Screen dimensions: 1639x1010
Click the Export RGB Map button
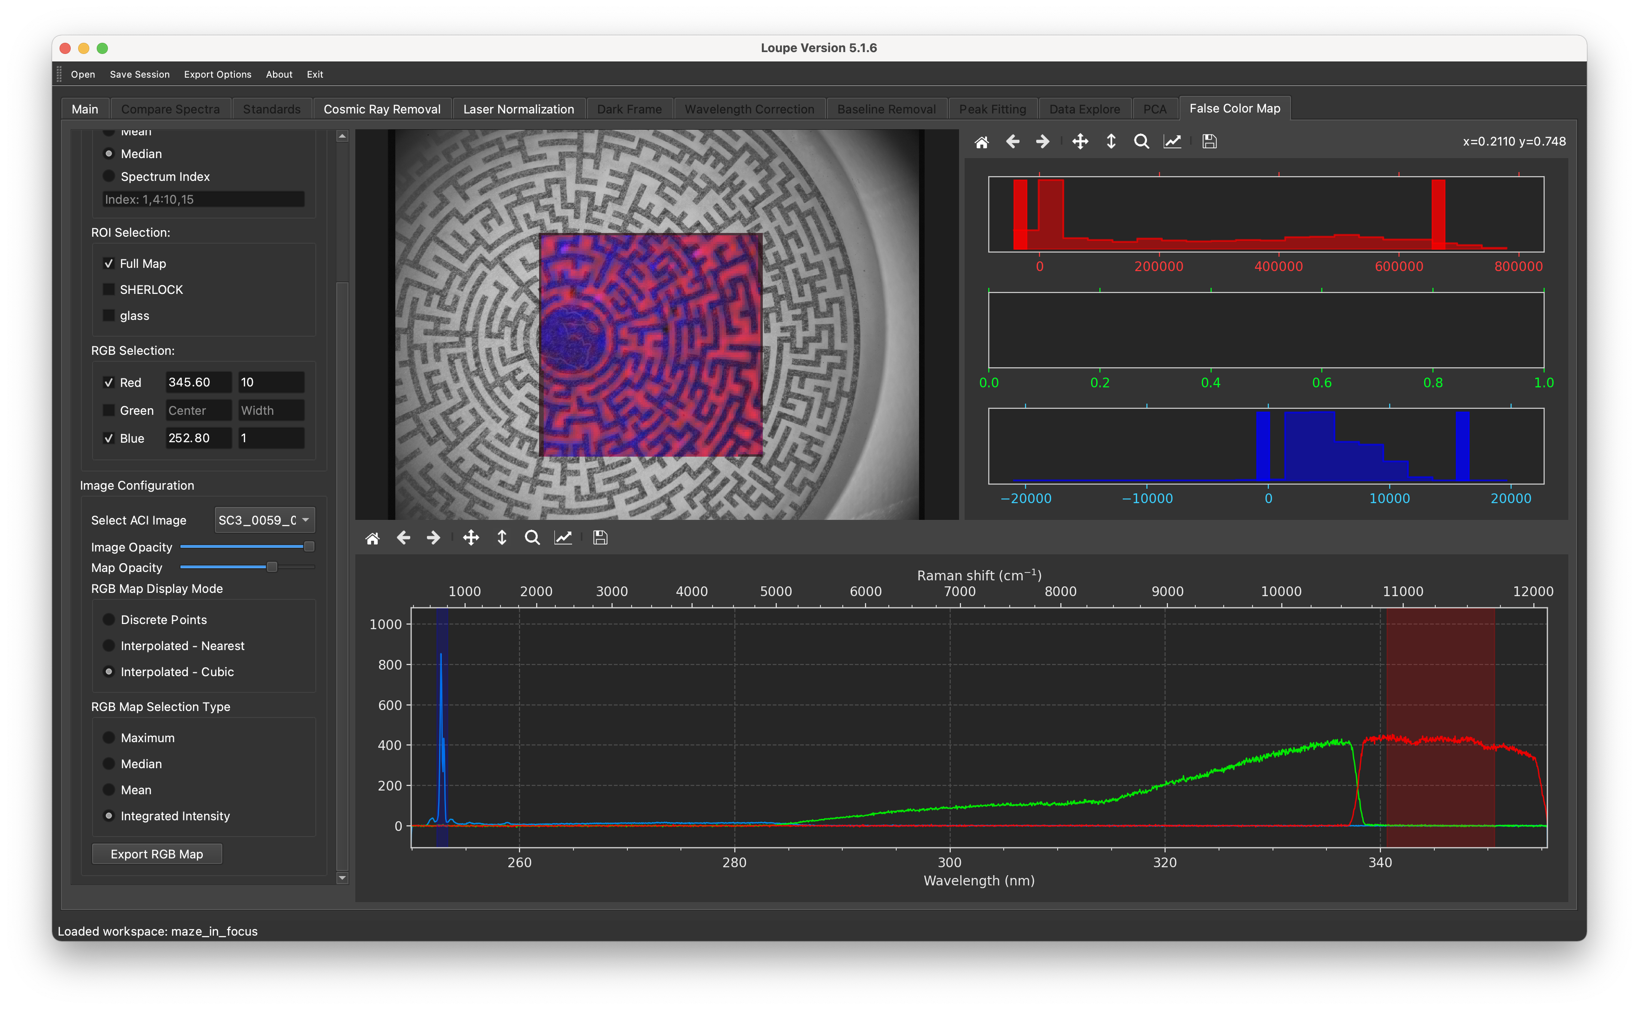click(x=156, y=854)
